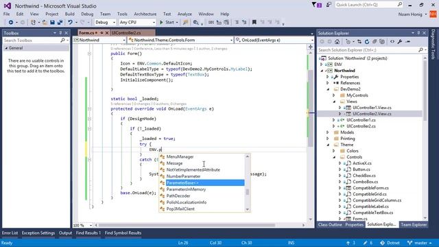Screen dimensions: 439x247
Task: Open the feedback icon next to Quick Launch
Action: (329, 5)
